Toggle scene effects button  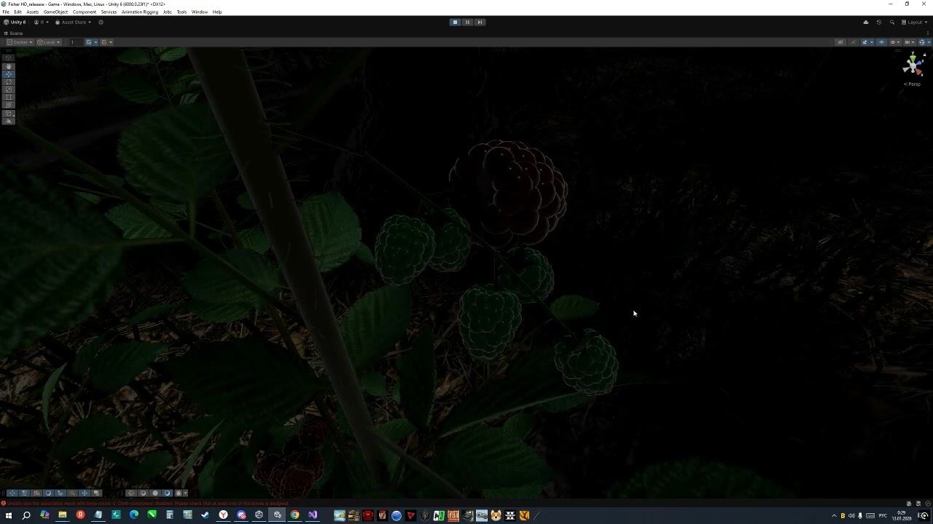tap(864, 42)
